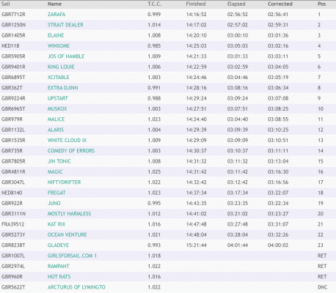Image resolution: width=336 pixels, height=293 pixels.
Task: Select sail number GBR7712R
Action: 13,15
